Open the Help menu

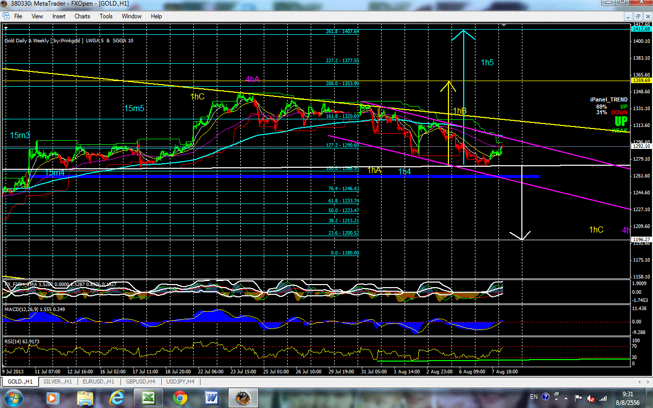click(x=156, y=16)
